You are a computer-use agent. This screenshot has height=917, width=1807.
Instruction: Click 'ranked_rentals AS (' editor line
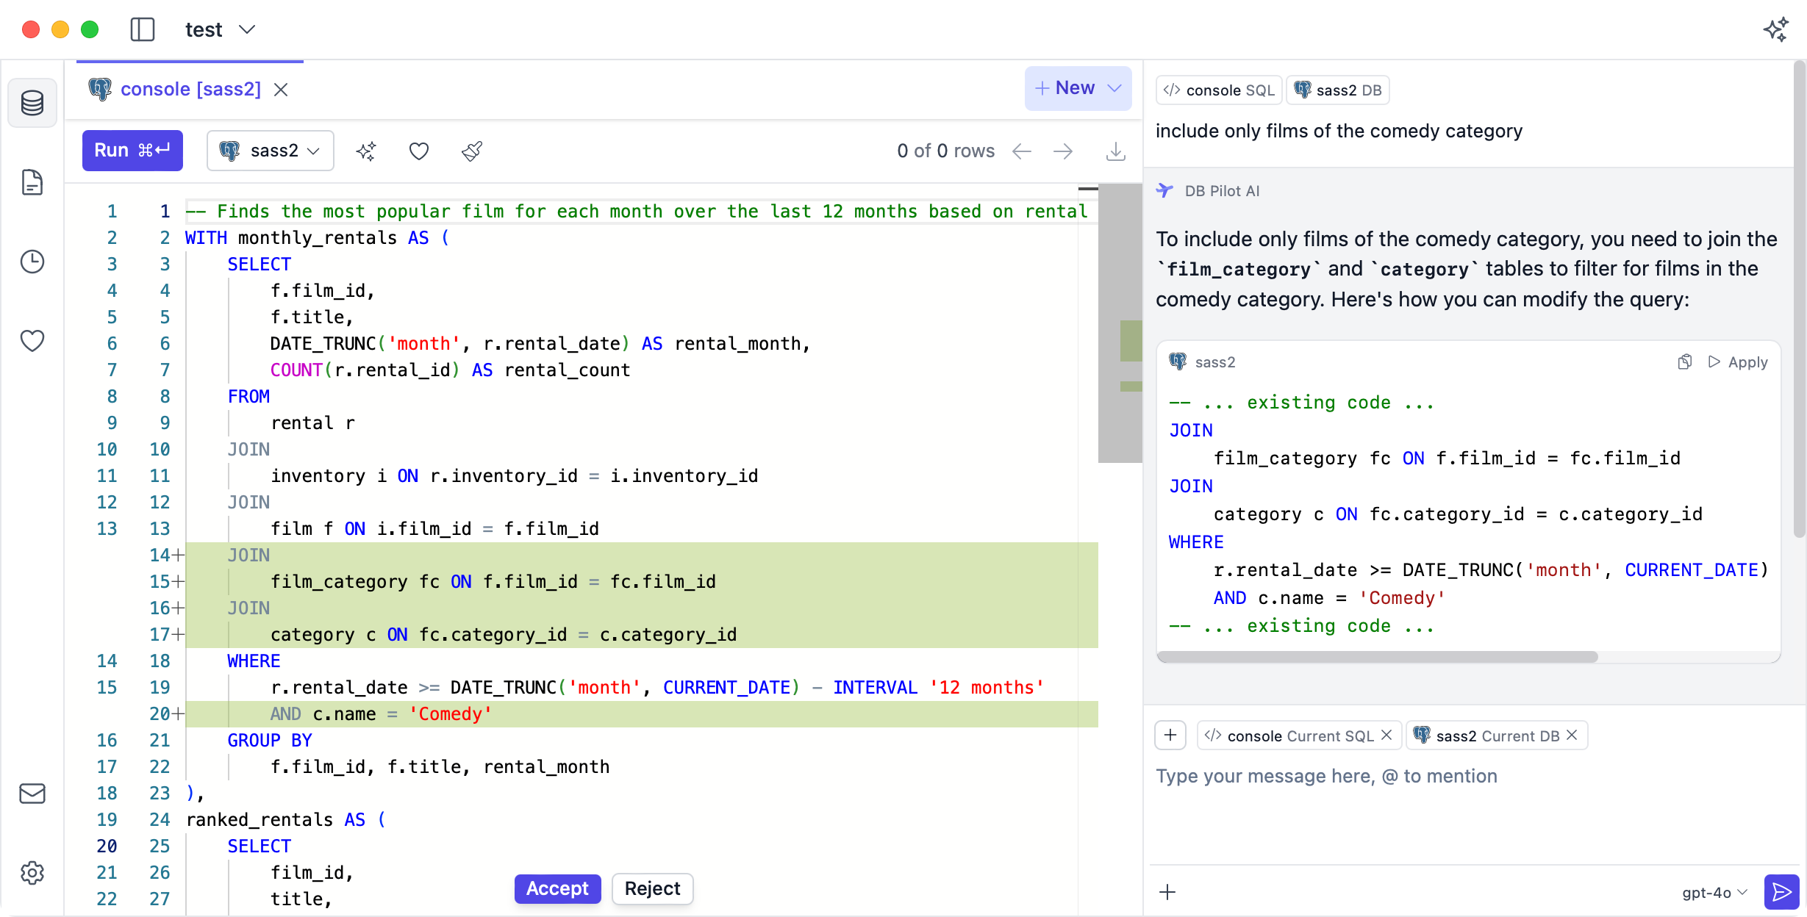tap(285, 820)
